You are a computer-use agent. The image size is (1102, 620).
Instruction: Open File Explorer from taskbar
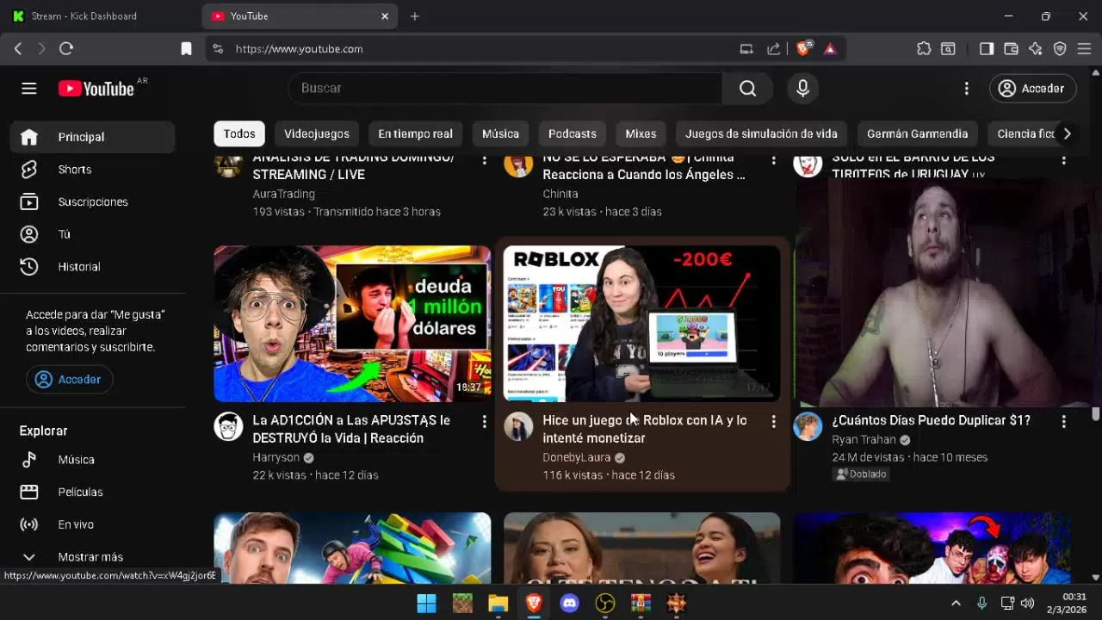pos(498,604)
